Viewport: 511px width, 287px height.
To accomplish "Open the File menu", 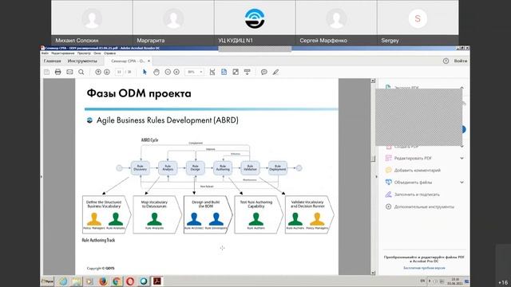I will [45, 53].
